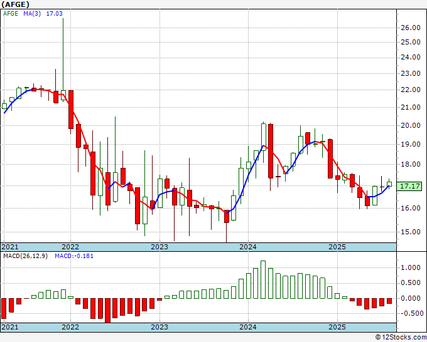
Task: Click 2022 on the MACD timeline
Action: point(70,327)
